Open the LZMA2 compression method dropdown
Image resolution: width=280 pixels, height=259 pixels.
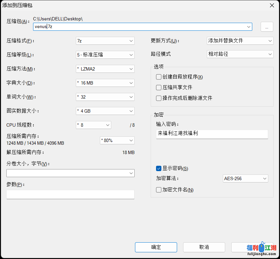pyautogui.click(x=105, y=69)
